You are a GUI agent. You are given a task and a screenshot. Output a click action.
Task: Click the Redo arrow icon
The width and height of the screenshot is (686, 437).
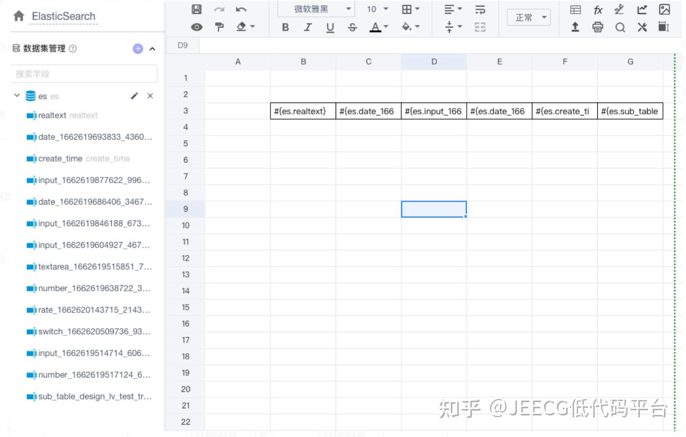point(219,9)
